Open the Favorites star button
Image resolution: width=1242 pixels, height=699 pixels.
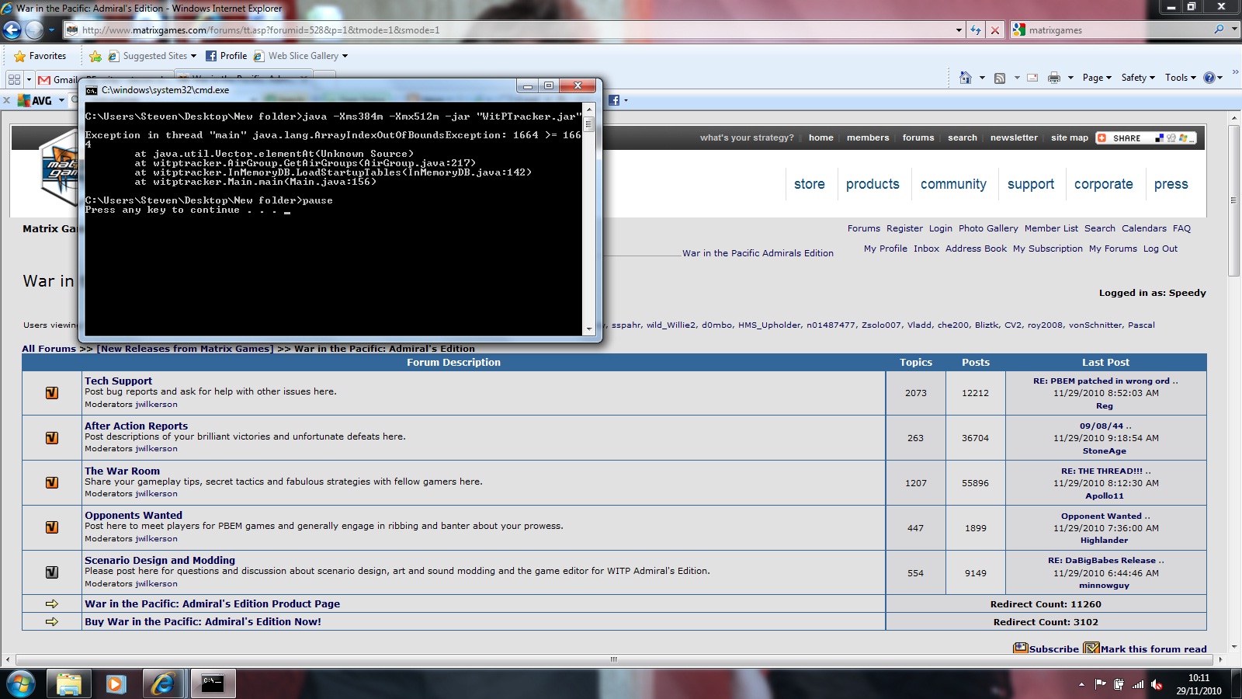pos(40,56)
